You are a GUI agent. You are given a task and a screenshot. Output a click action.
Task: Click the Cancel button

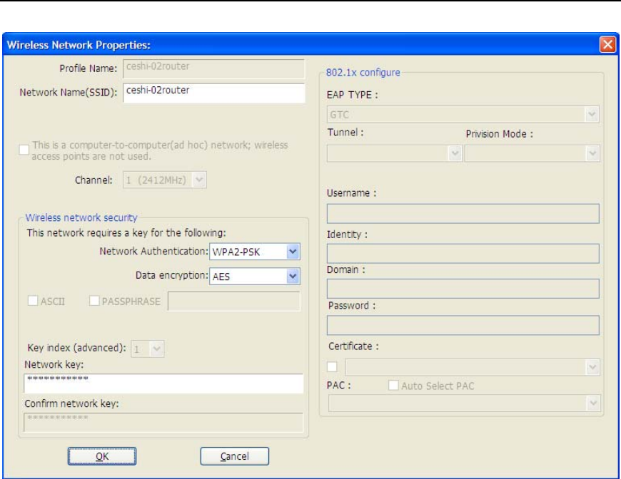point(234,456)
